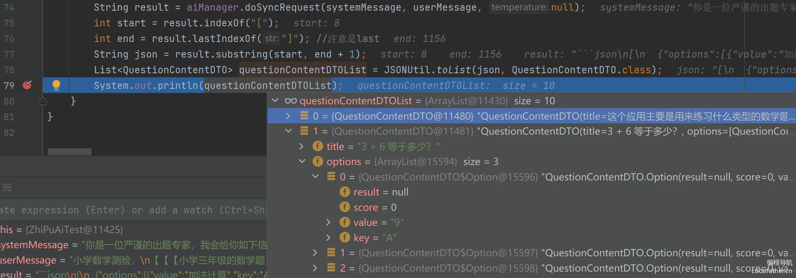Click 'aiManager' on line 74
This screenshot has height=278, width=796.
[212, 8]
